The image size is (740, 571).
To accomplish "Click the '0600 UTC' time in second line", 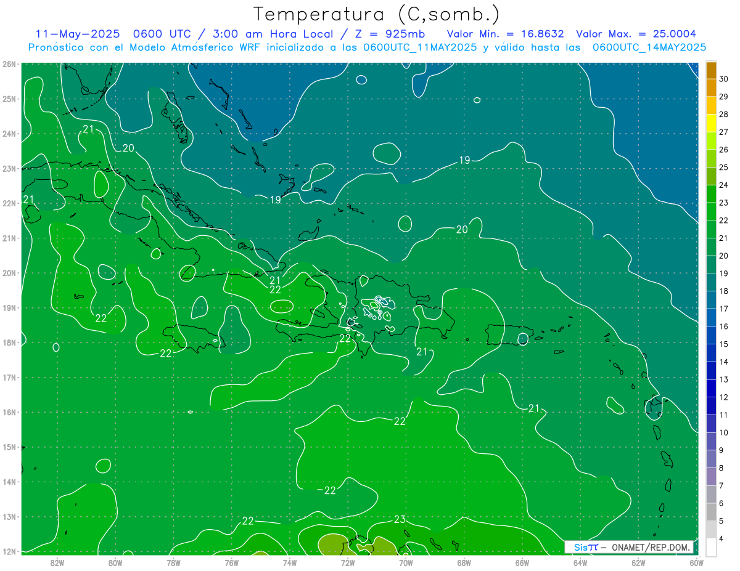I will (x=161, y=34).
